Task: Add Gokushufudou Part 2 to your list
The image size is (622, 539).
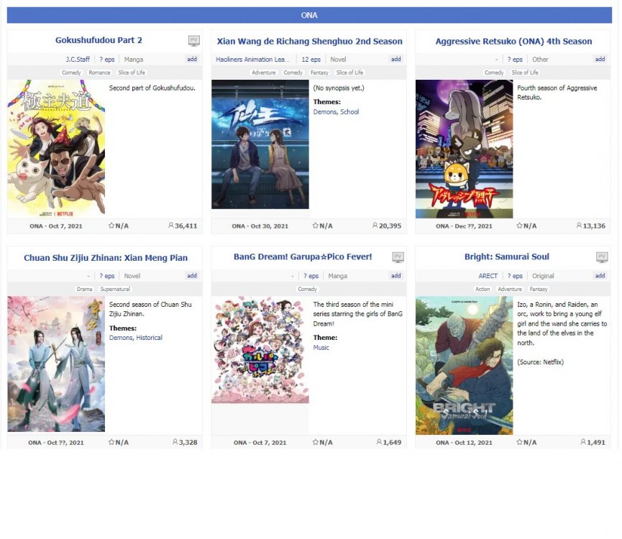Action: coord(192,60)
